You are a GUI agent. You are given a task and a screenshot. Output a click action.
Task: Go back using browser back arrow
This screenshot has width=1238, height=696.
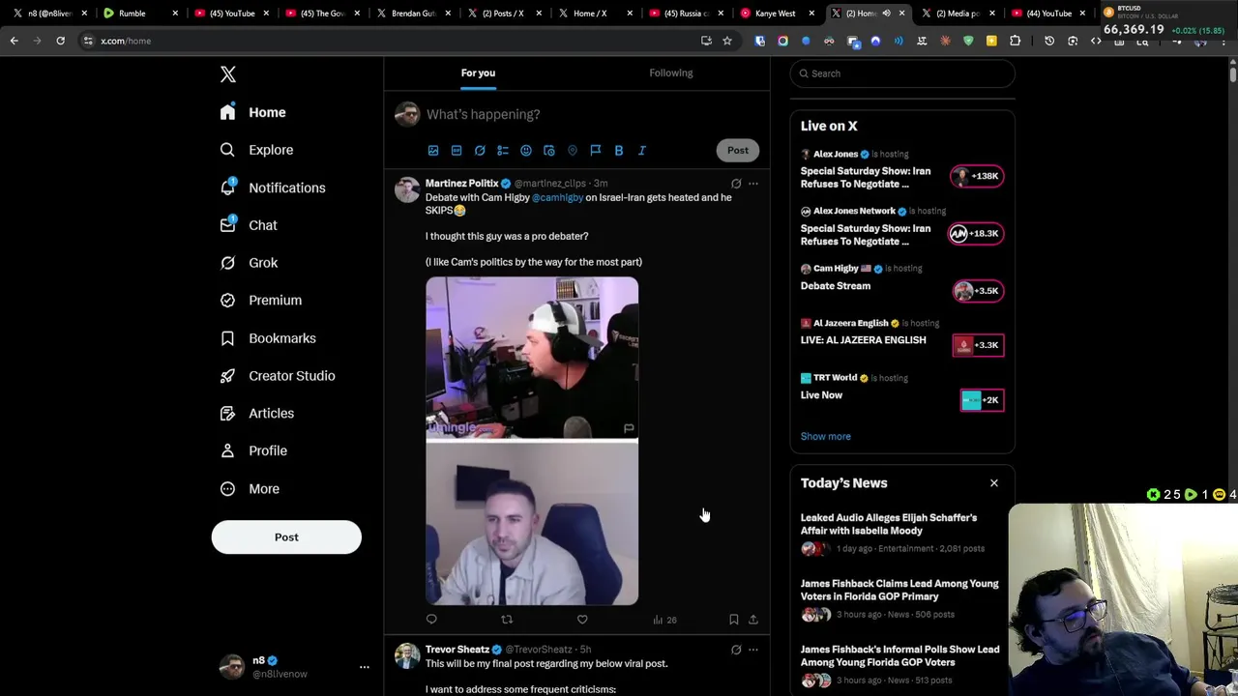[14, 41]
